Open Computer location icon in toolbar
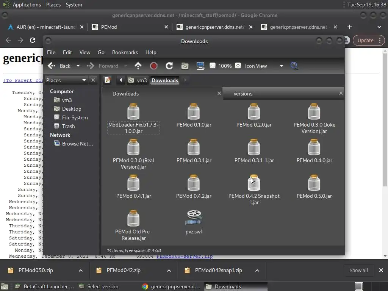 [200, 66]
